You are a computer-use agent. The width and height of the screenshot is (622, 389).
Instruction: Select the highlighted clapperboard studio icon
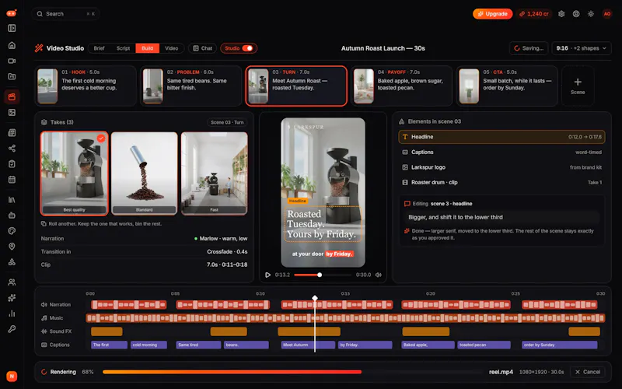click(x=12, y=96)
